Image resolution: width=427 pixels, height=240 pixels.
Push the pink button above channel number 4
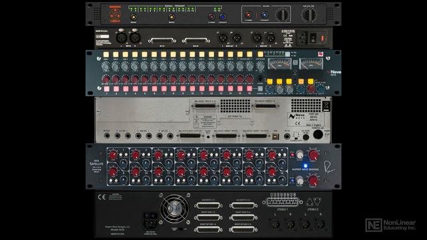coord(135,89)
